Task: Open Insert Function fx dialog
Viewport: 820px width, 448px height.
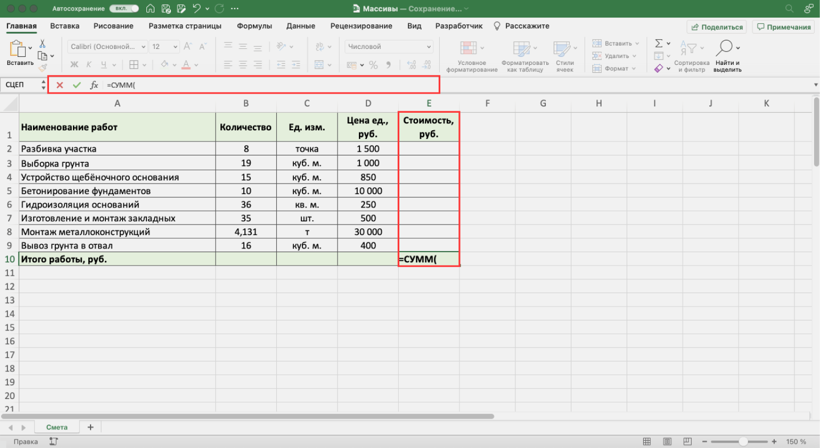Action: (x=94, y=85)
